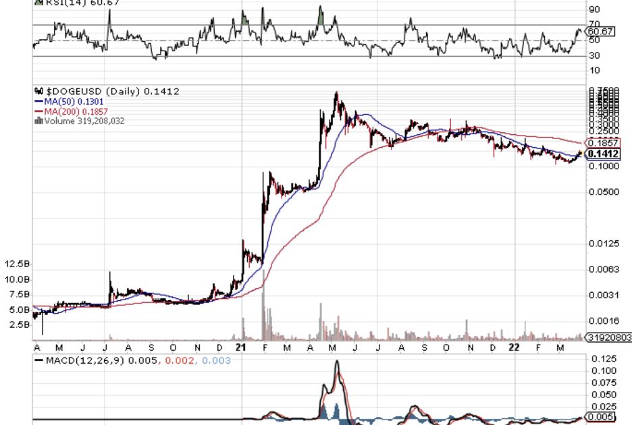632x425 pixels.
Task: Click the 12.5B volume axis label
Action: click(17, 264)
